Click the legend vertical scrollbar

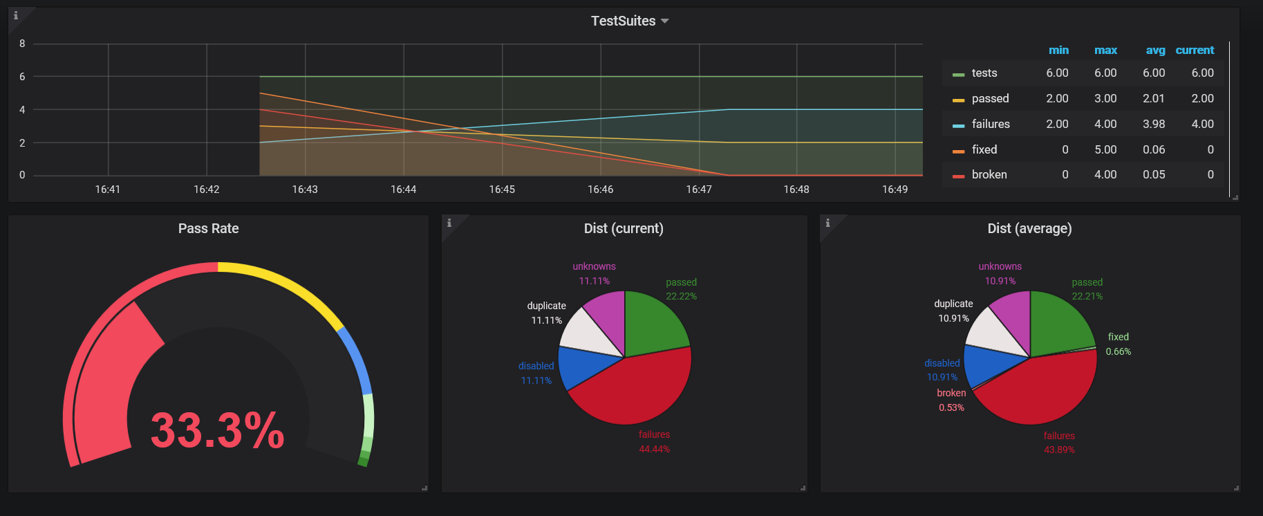1230,120
